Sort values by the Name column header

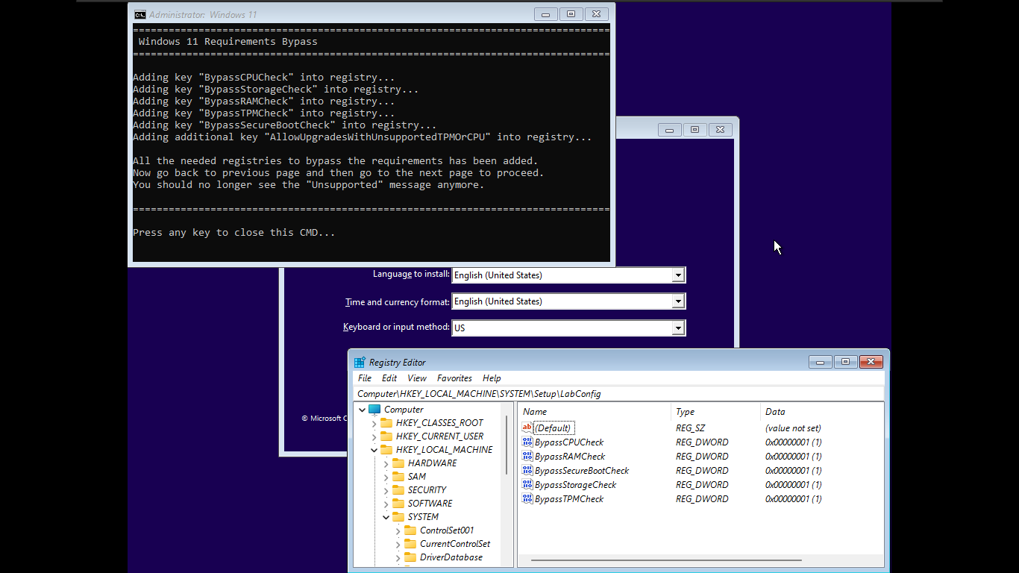(595, 412)
